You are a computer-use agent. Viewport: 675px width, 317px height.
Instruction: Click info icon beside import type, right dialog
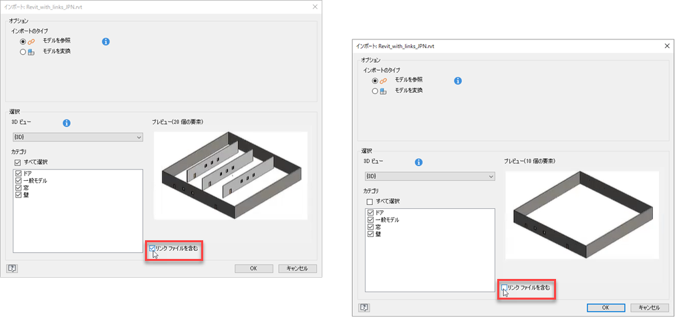pyautogui.click(x=458, y=81)
